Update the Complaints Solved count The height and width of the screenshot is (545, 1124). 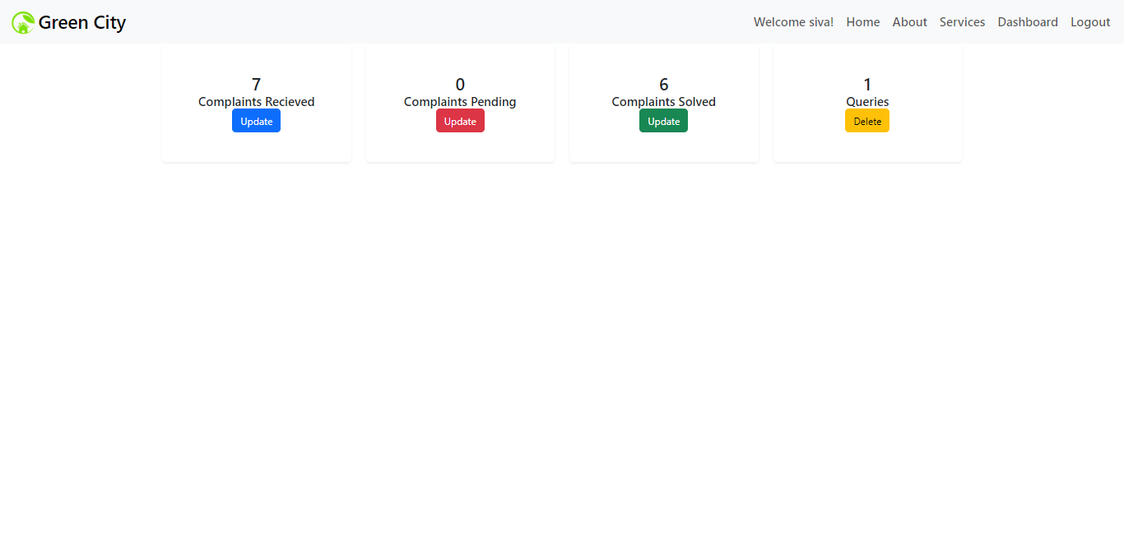click(663, 120)
